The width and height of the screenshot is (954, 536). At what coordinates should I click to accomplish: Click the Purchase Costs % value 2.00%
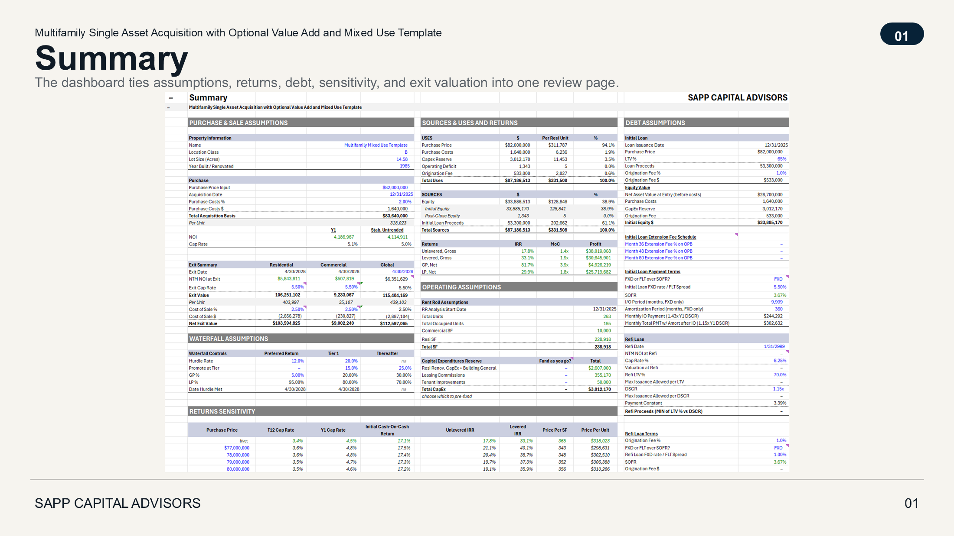[405, 202]
